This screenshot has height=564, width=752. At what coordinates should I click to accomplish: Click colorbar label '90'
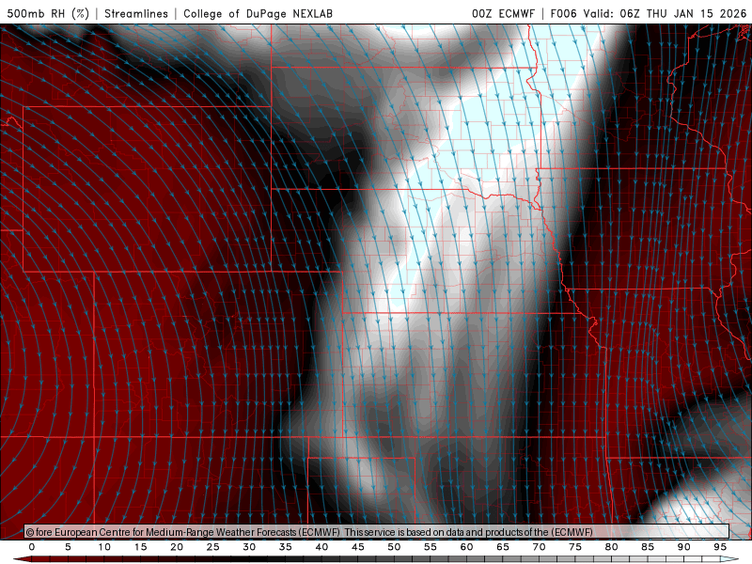point(684,547)
